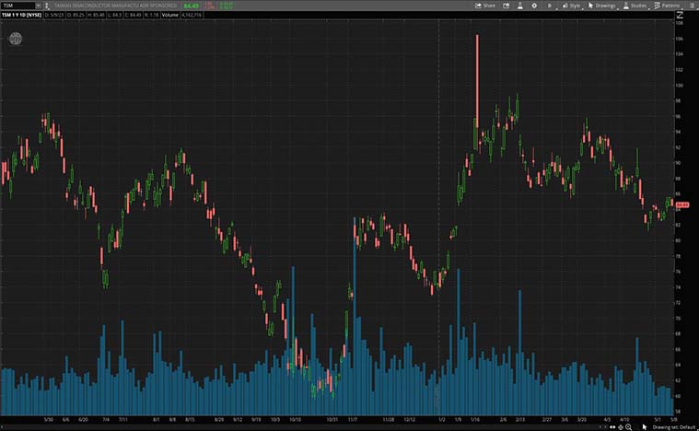
Task: Open the quick chart snapshot icon
Action: 506,6
